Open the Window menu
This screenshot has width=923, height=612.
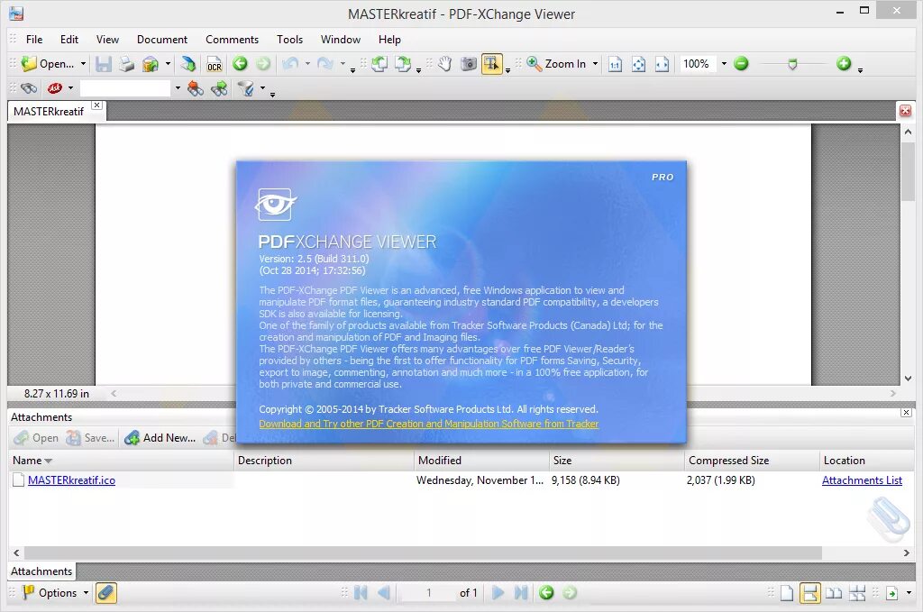coord(340,40)
